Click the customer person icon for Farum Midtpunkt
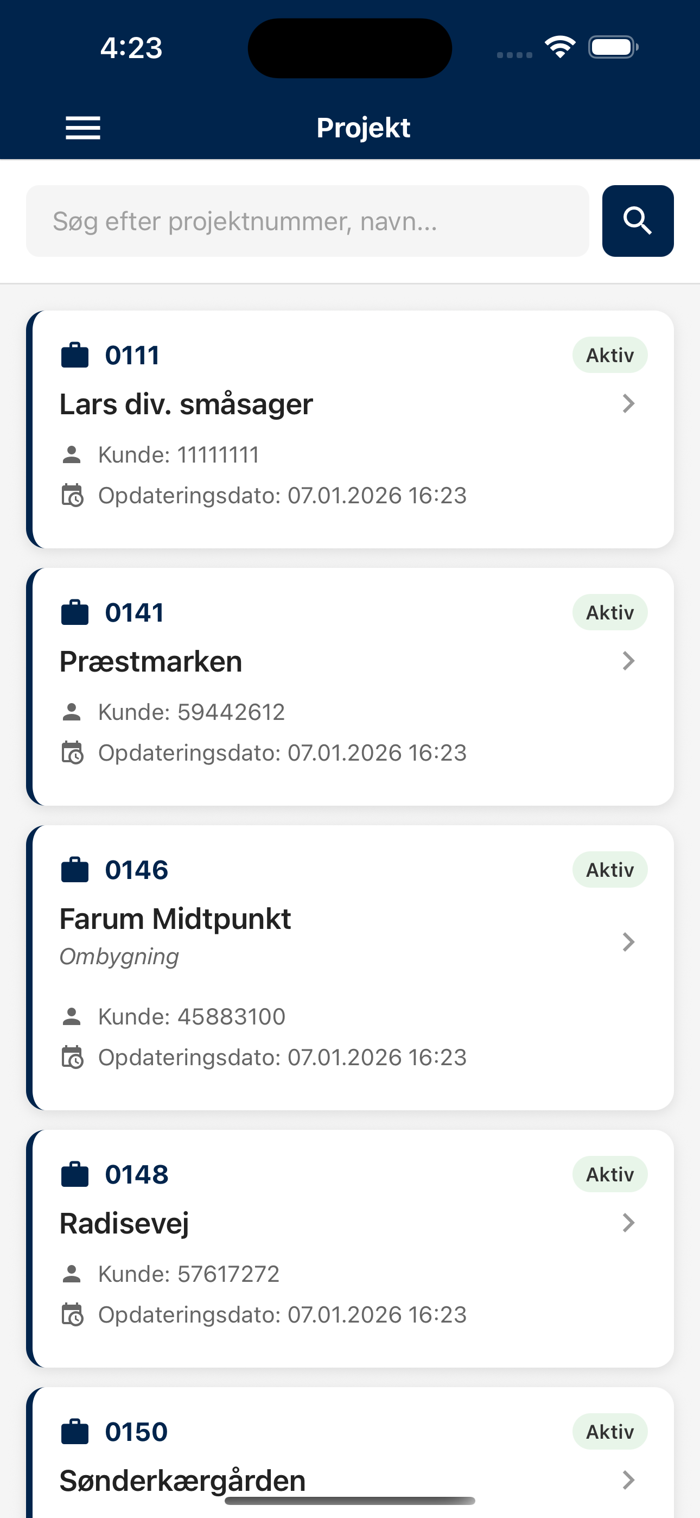 click(72, 1016)
